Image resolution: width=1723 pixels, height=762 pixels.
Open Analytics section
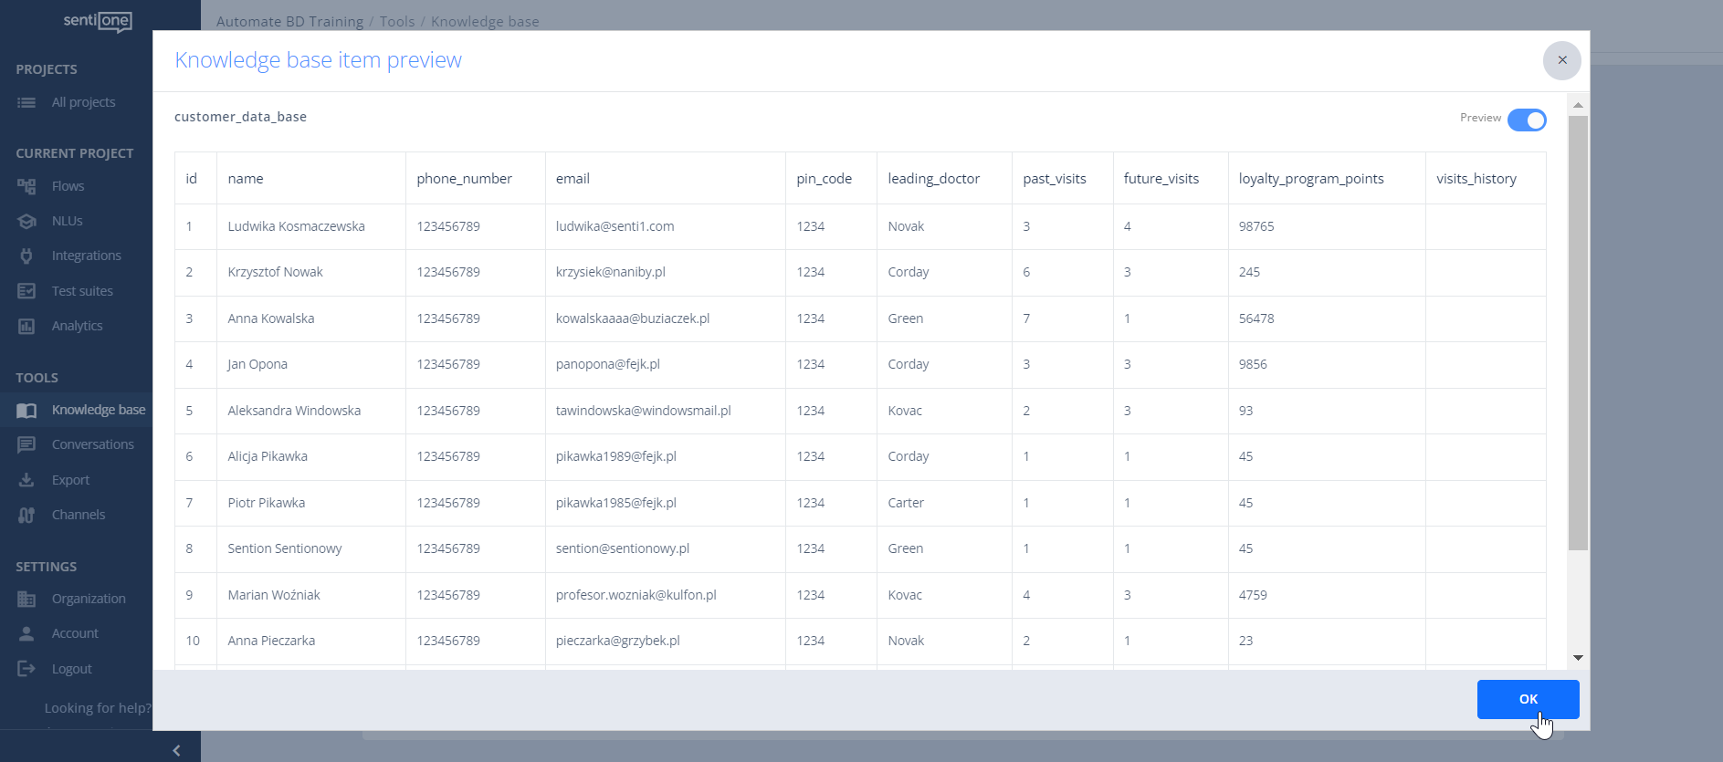tap(77, 326)
